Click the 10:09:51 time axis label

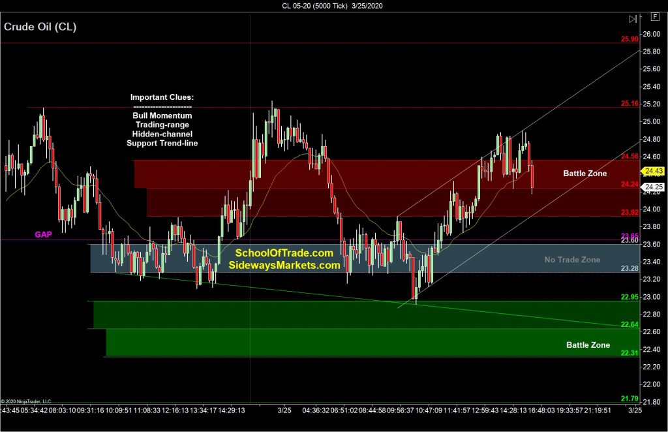119,410
